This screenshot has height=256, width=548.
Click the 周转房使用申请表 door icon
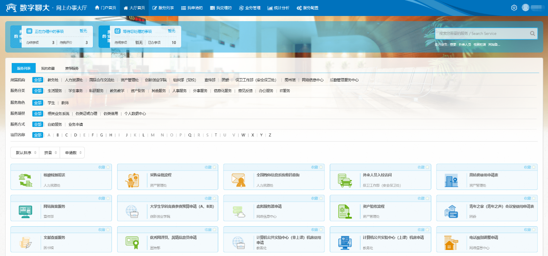point(451,180)
